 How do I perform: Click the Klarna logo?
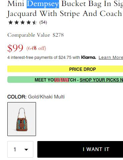click(x=89, y=58)
